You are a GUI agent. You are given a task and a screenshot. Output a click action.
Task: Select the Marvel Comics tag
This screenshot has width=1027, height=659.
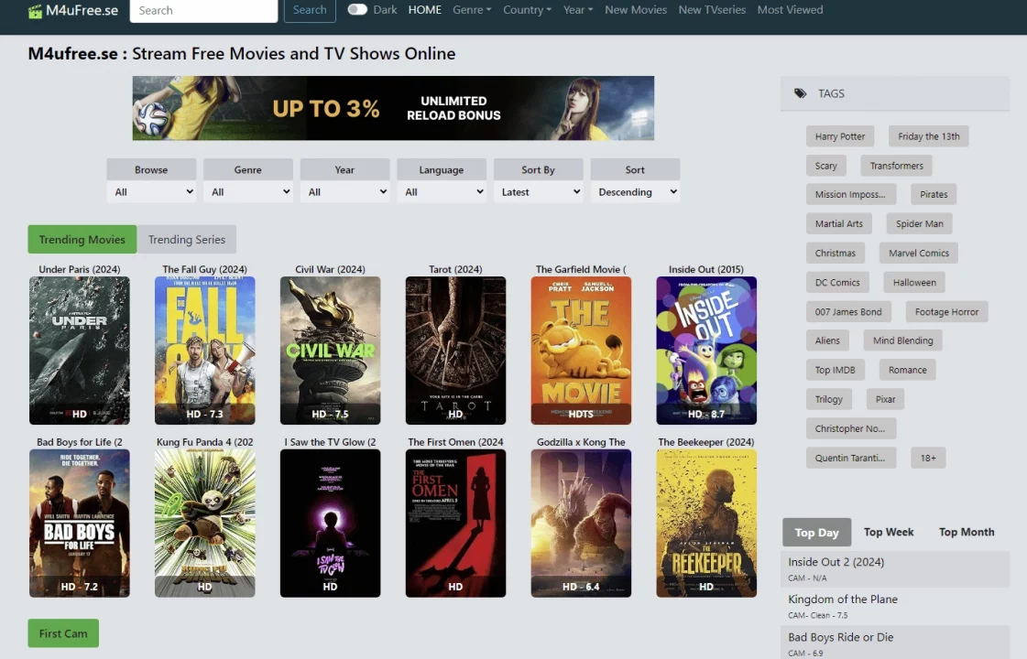tap(918, 254)
